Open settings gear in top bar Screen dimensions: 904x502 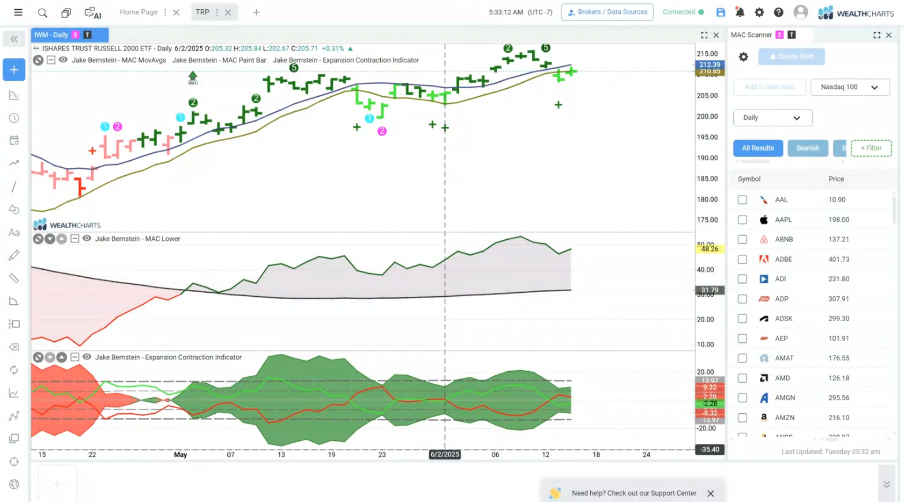click(x=759, y=12)
